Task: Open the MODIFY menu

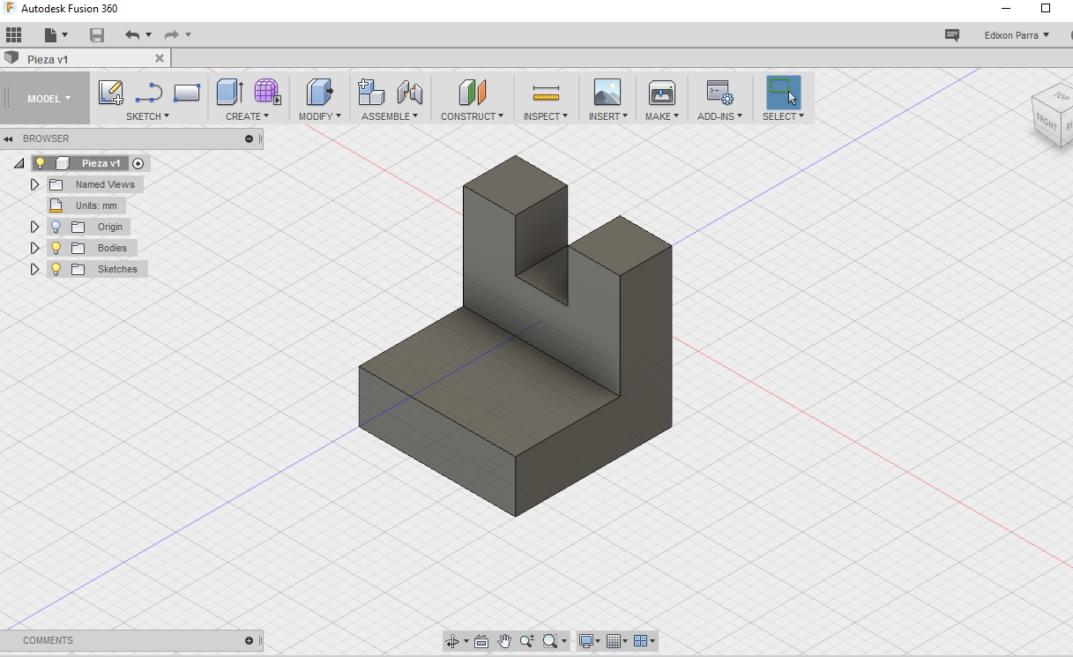Action: (x=319, y=116)
